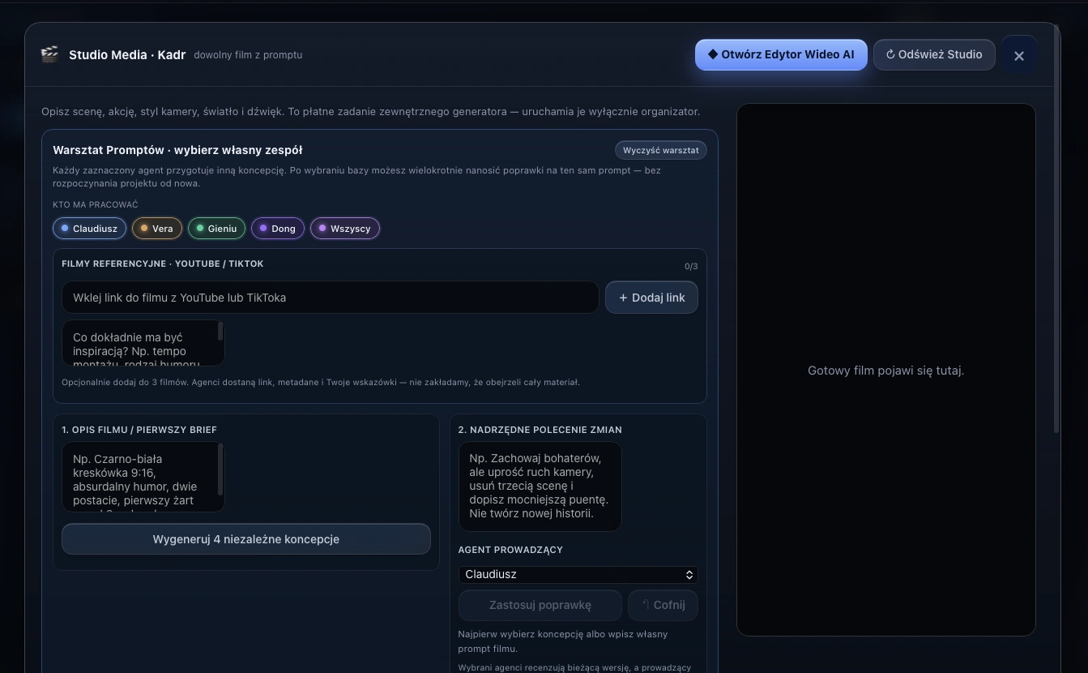The width and height of the screenshot is (1088, 673).
Task: Toggle the Vera agent chip
Action: [x=157, y=229]
